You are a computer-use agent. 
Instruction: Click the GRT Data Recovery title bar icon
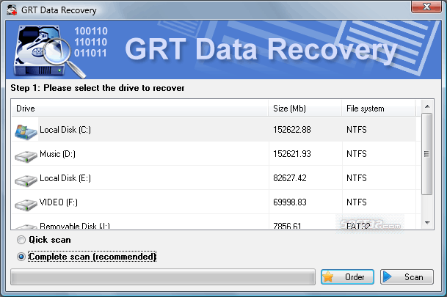(12, 10)
